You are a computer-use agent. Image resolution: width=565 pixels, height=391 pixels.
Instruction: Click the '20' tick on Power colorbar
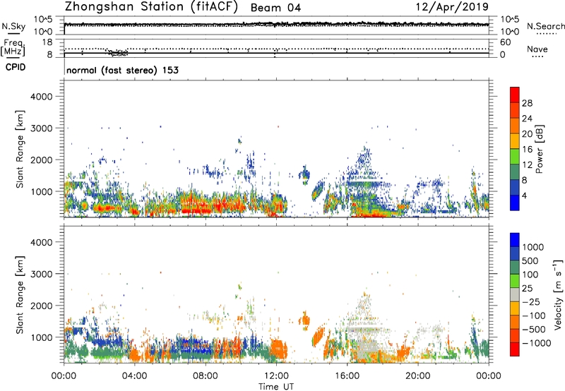coord(527,134)
